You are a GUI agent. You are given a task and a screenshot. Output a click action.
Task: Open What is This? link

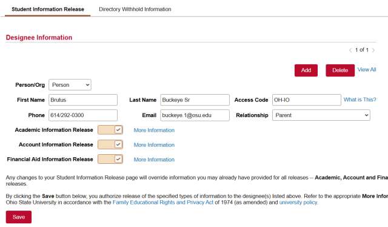(360, 100)
